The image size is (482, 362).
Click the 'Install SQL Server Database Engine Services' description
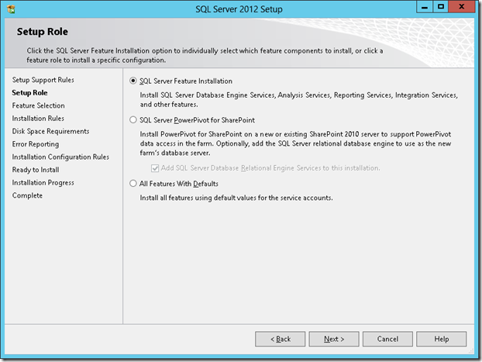click(x=299, y=100)
